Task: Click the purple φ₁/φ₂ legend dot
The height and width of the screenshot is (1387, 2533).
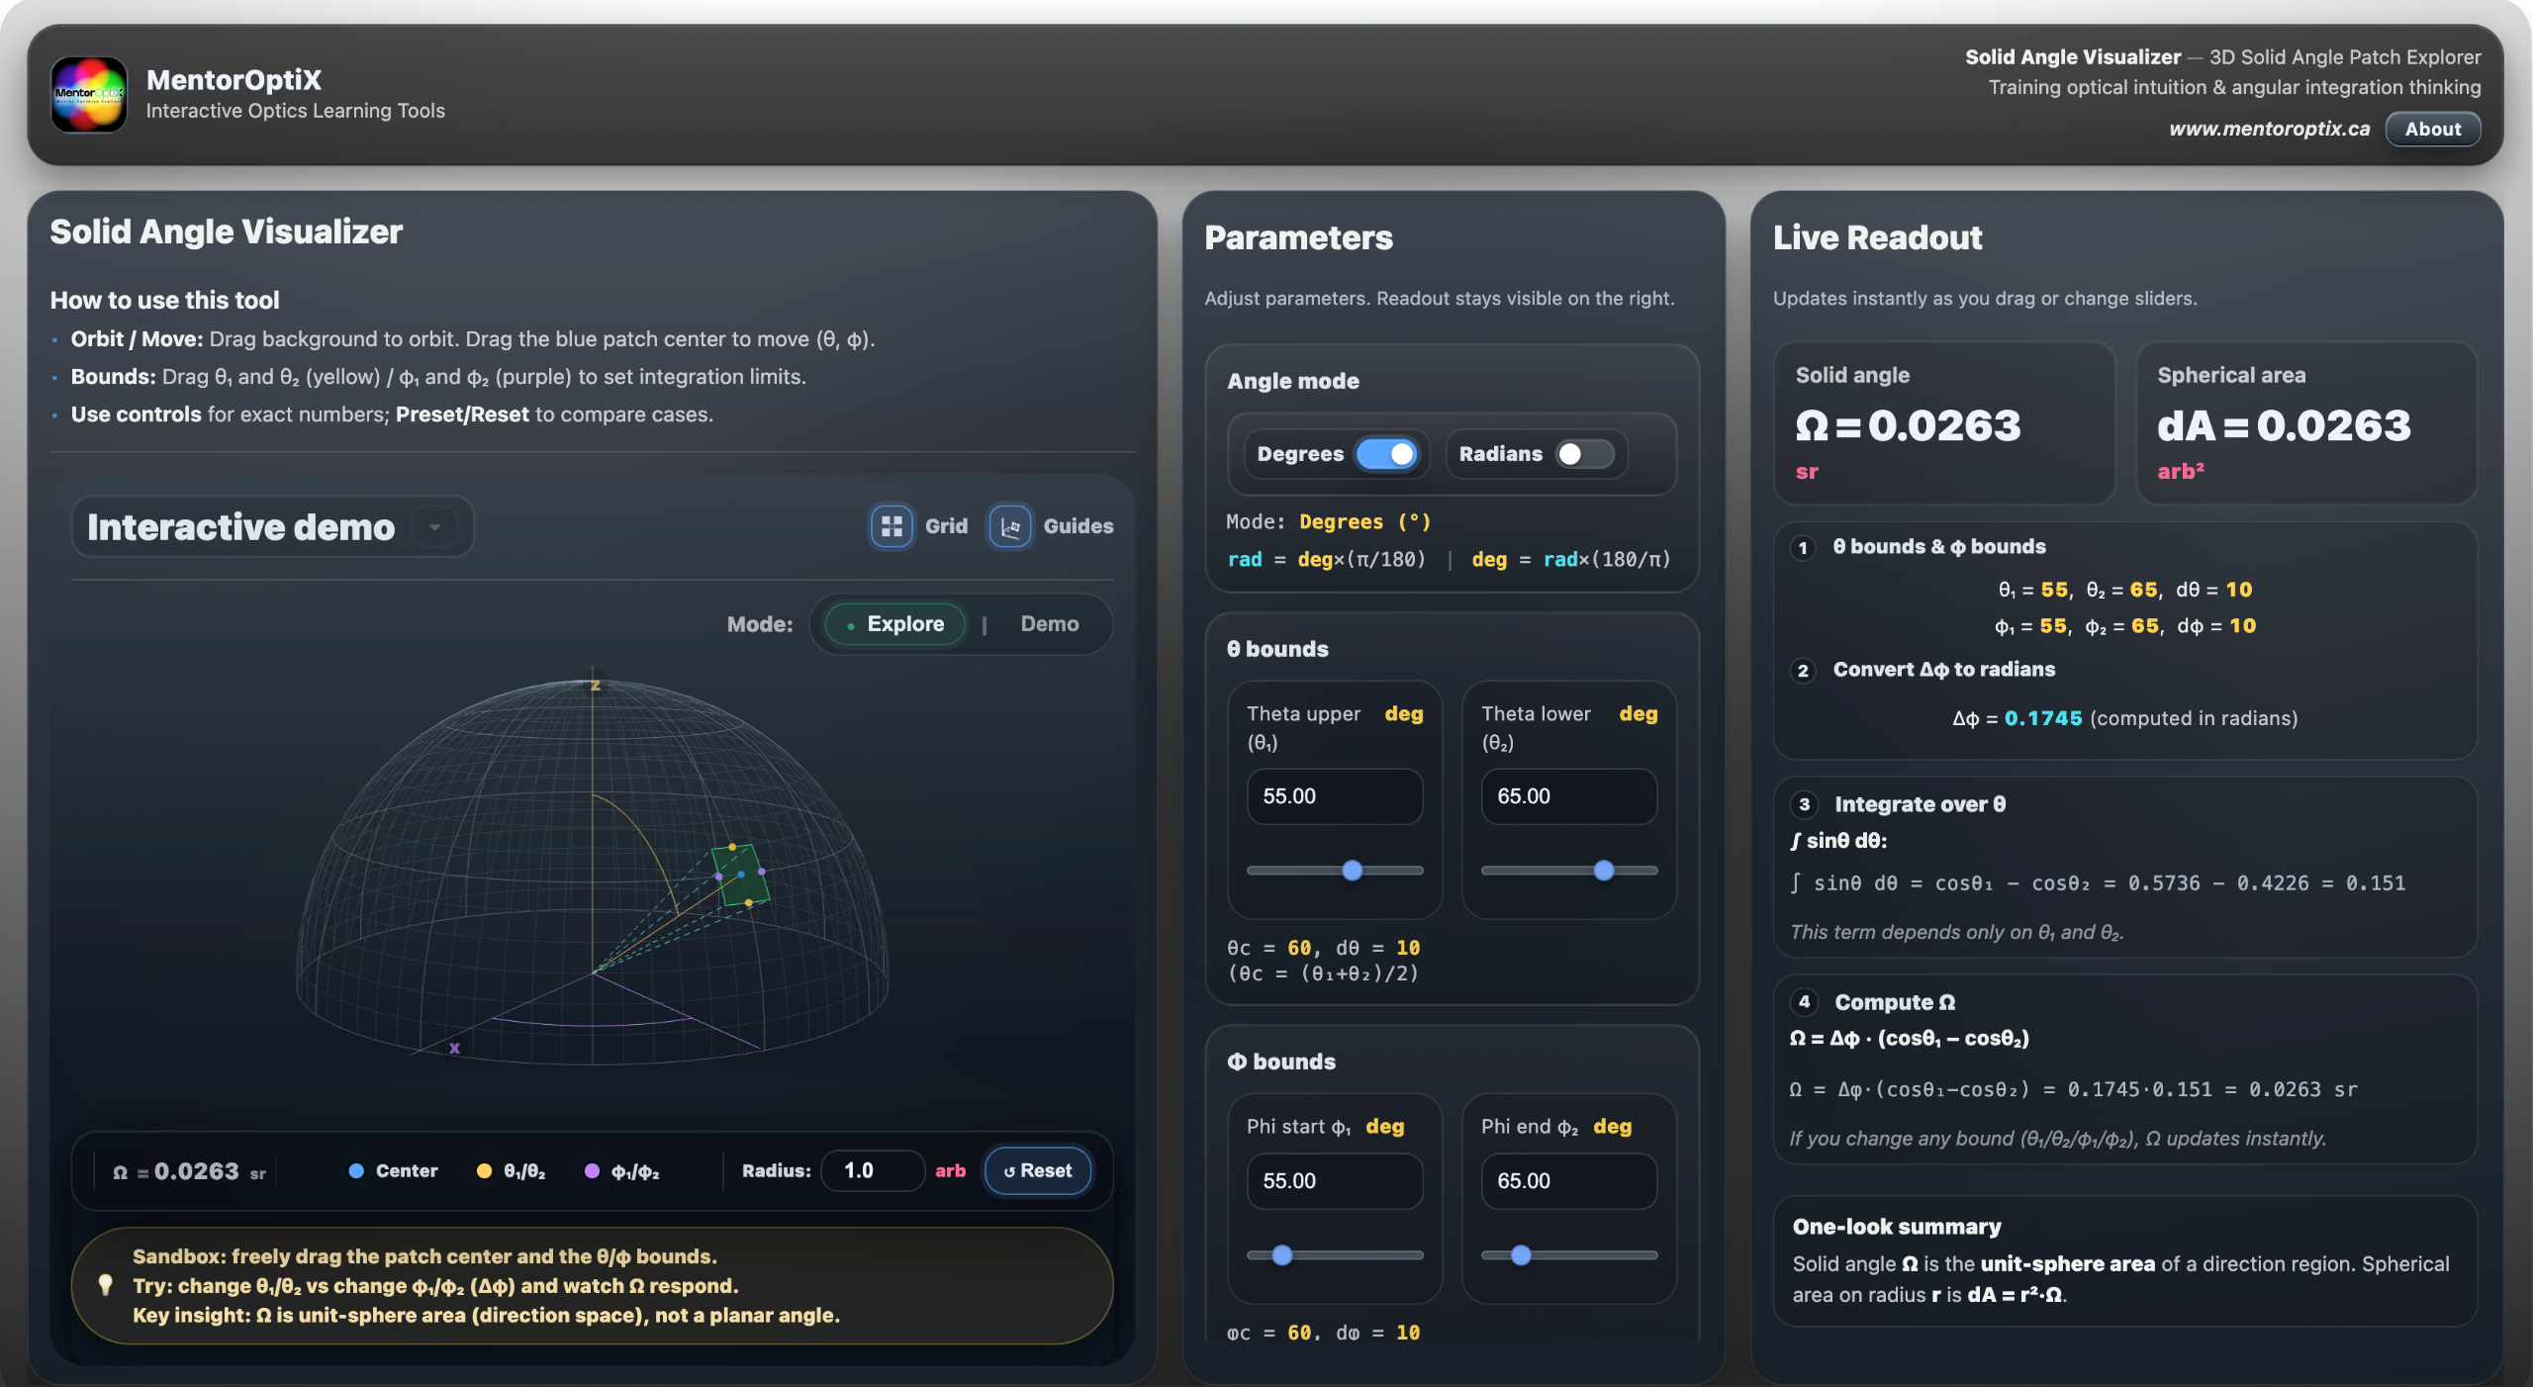Action: 592,1171
